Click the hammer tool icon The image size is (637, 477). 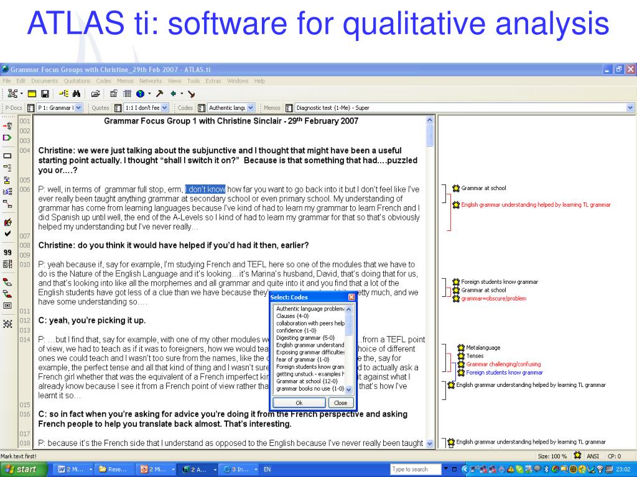[x=160, y=94]
